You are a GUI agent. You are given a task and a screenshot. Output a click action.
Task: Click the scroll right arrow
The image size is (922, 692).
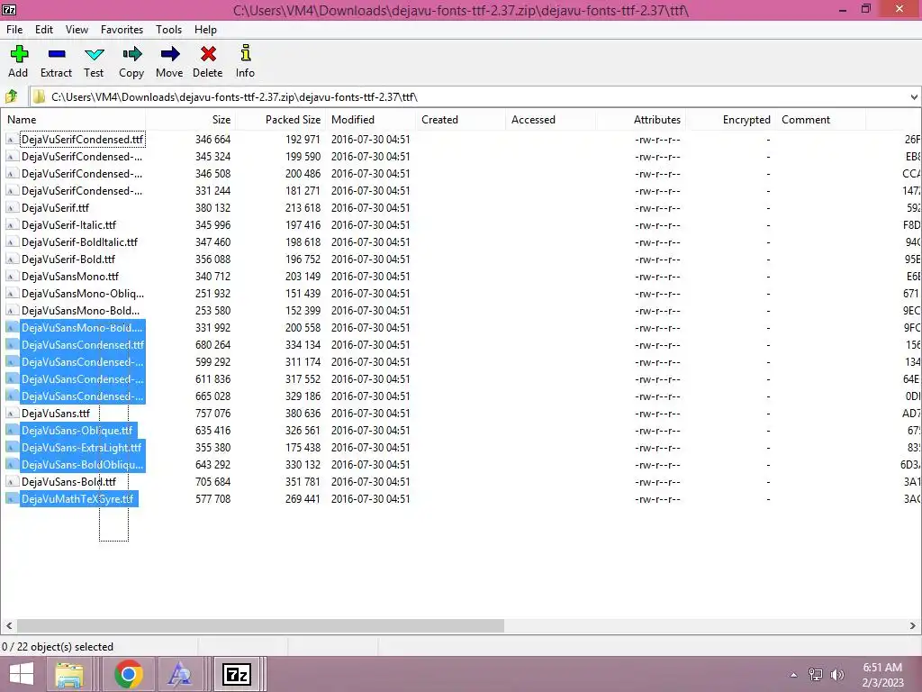pos(913,625)
